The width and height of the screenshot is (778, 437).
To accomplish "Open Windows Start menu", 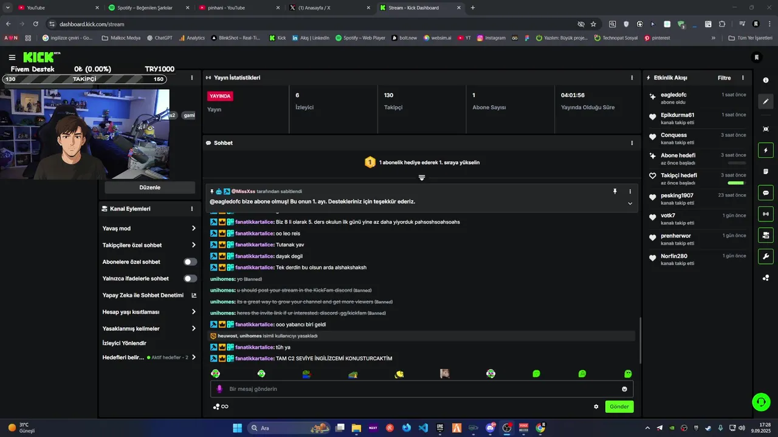I will tap(238, 428).
